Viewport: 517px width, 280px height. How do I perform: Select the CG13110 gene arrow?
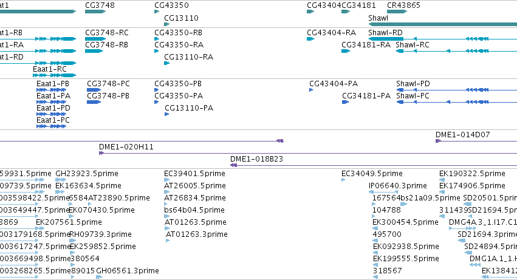click(x=167, y=24)
